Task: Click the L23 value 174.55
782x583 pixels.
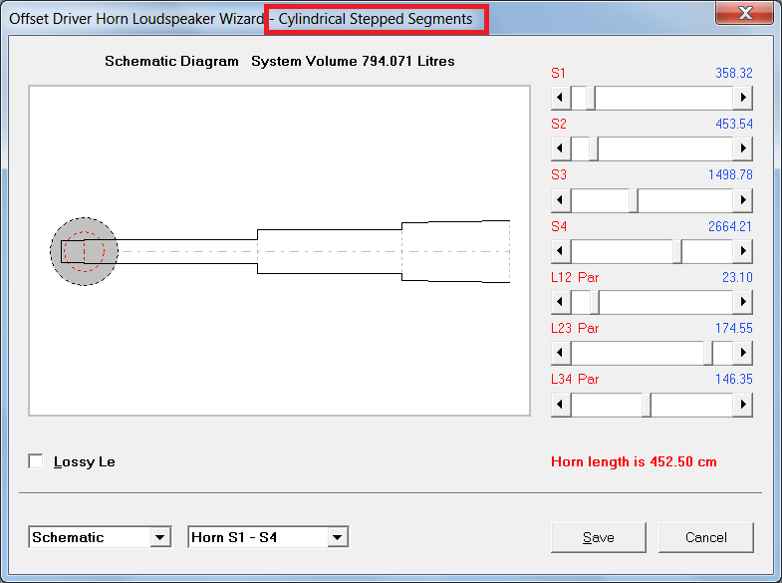Action: [733, 328]
